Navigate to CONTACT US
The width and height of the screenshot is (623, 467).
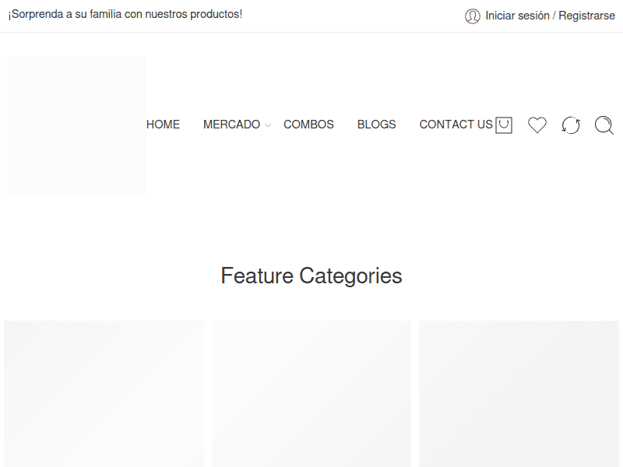point(456,125)
